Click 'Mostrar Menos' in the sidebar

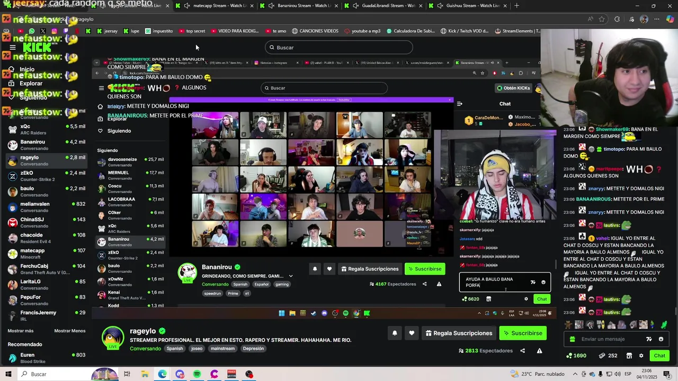point(70,331)
